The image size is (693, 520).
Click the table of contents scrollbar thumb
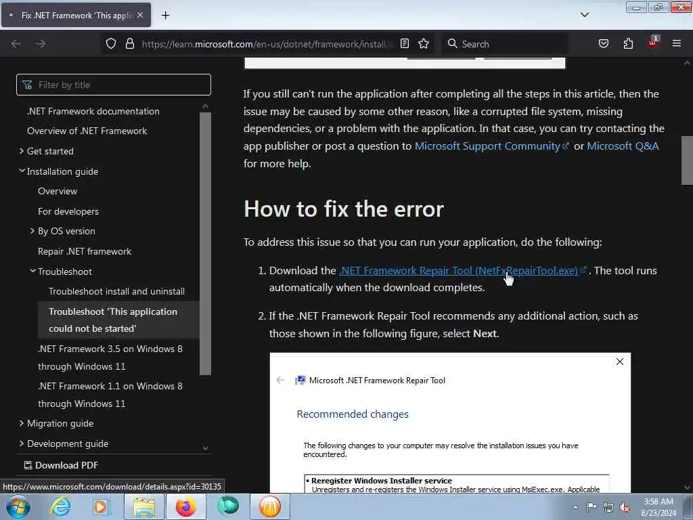[x=205, y=243]
